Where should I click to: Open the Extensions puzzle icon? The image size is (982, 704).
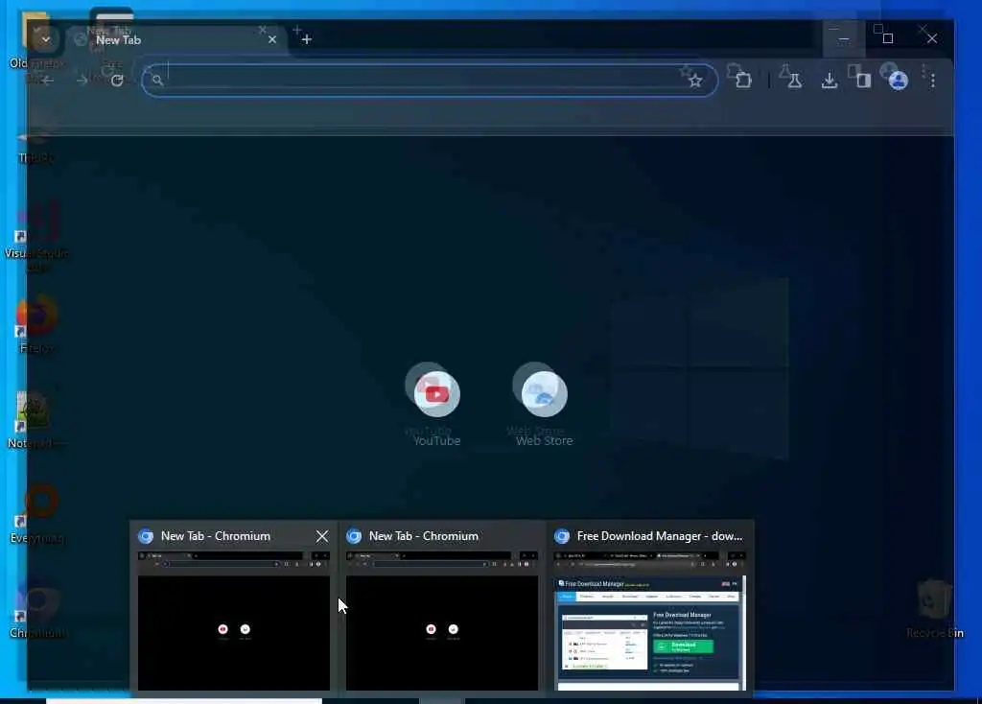point(743,81)
